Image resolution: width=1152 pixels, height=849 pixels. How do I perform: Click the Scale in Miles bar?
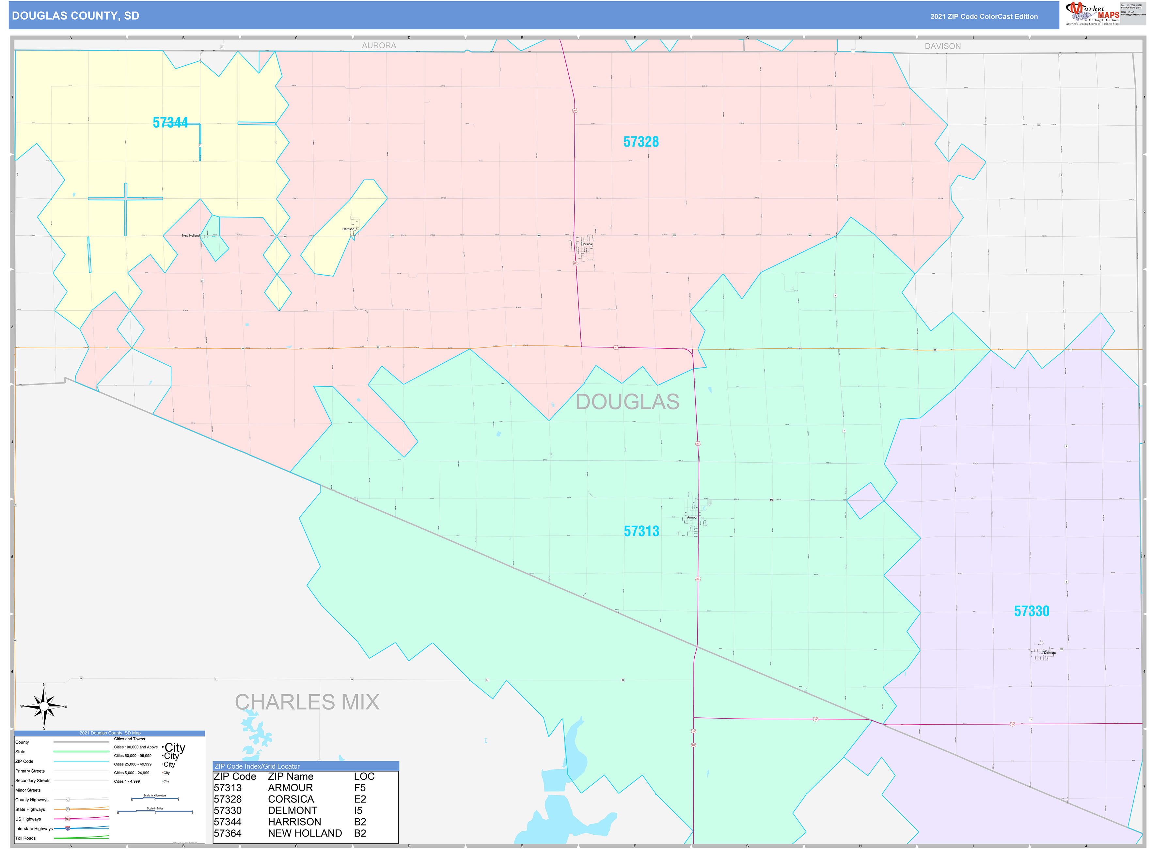coord(155,811)
